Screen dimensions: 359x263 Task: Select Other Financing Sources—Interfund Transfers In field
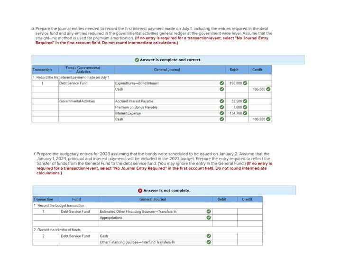(x=156, y=242)
